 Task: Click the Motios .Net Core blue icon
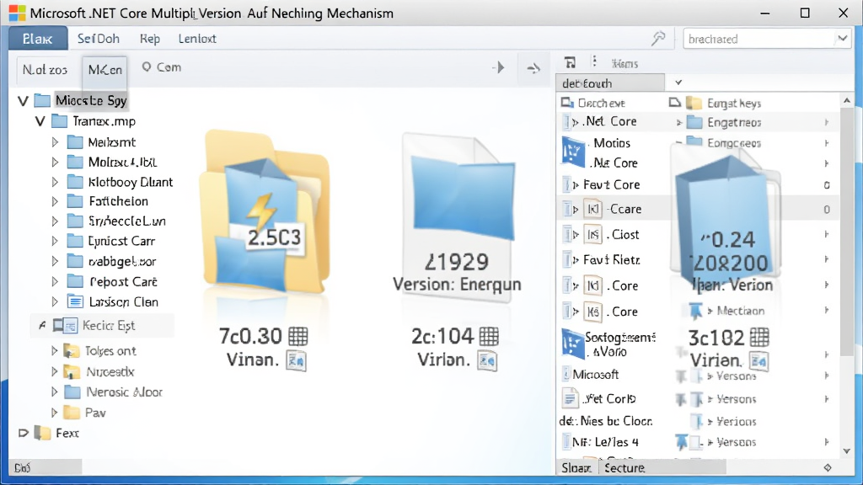(x=572, y=152)
